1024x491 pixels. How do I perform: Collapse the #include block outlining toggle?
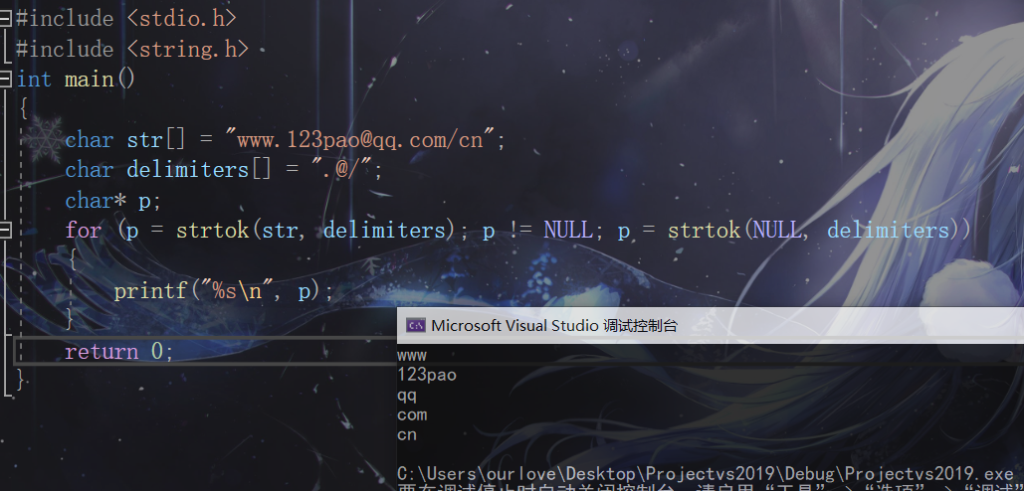pyautogui.click(x=5, y=18)
